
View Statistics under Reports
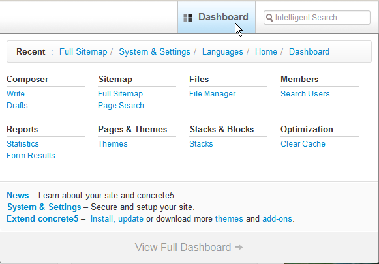23,144
